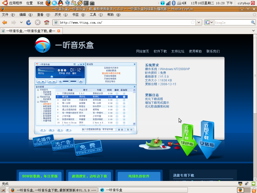Open the 书签 (B) menu
Screen dimensions: 257x193
click(79, 15)
